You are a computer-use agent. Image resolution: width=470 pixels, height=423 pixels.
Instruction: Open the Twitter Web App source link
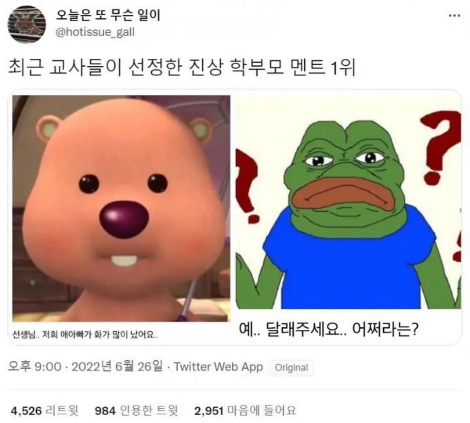218,367
